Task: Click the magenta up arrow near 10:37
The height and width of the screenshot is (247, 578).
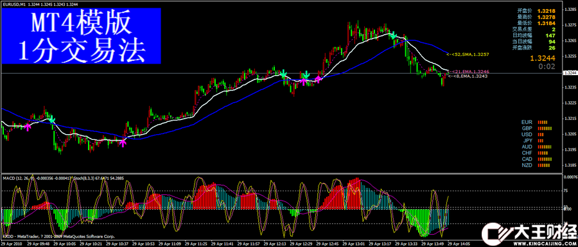Action: pyautogui.click(x=123, y=142)
